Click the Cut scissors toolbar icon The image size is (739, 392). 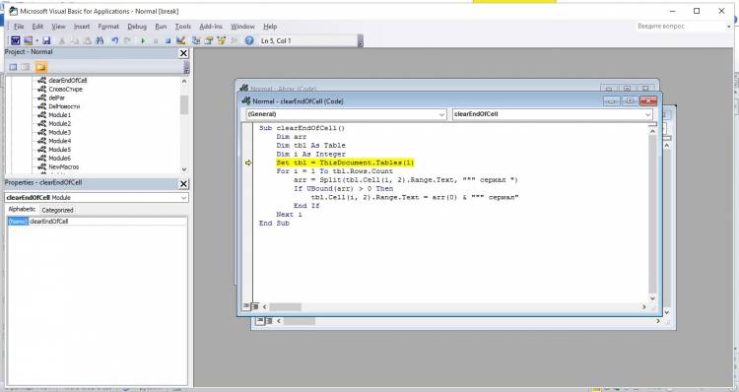(x=62, y=41)
